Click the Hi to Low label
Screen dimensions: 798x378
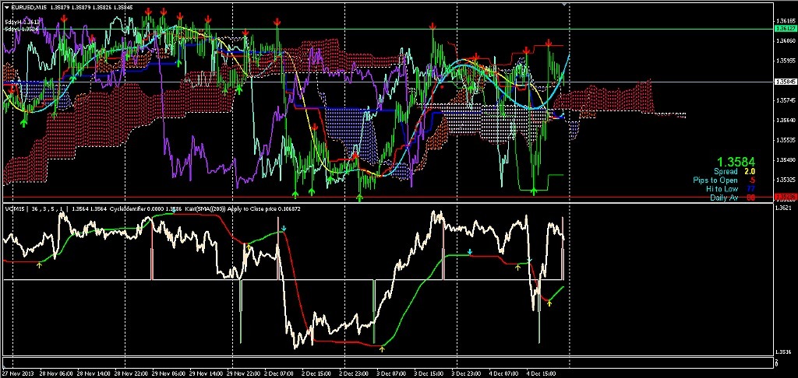722,188
